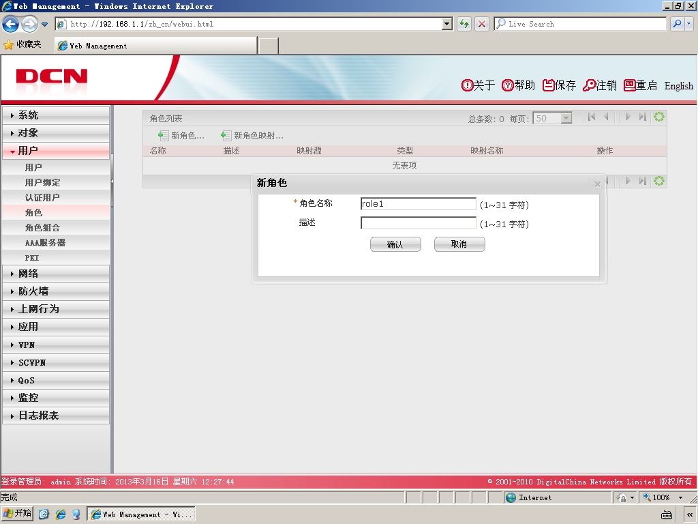This screenshot has height=524, width=698.
Task: Go to previous page in upper pager
Action: (606, 117)
